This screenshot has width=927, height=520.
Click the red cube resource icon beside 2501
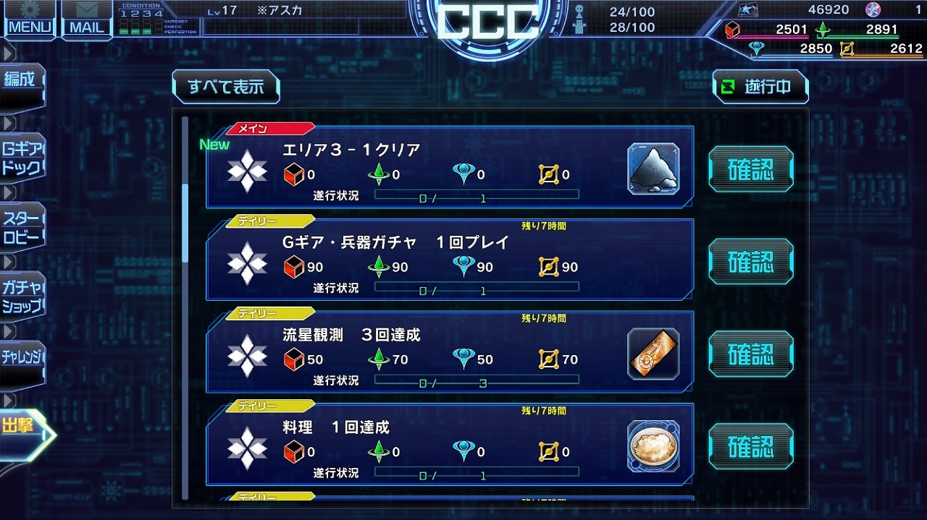tap(733, 30)
